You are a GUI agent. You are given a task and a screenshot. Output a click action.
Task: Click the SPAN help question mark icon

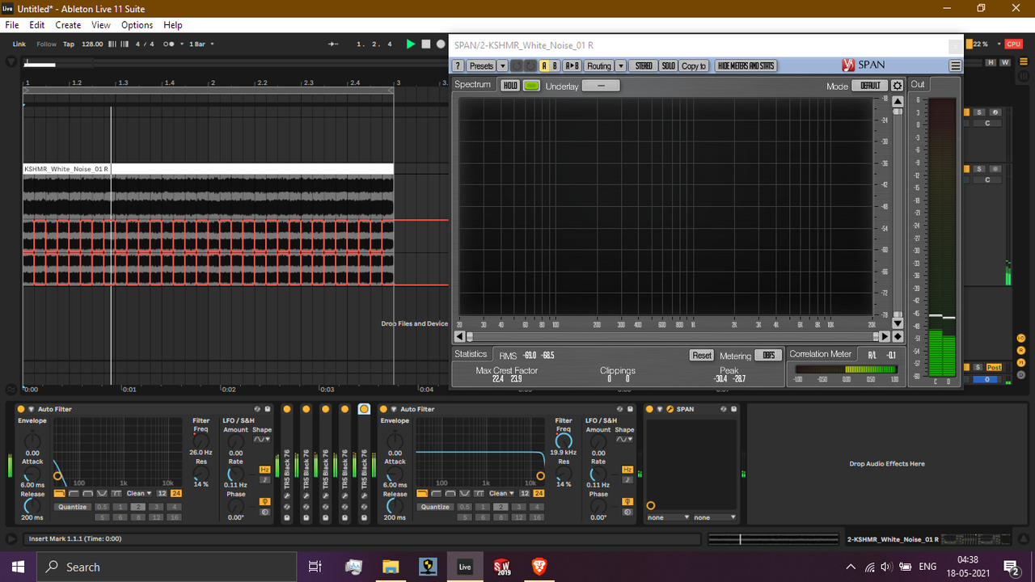[459, 65]
